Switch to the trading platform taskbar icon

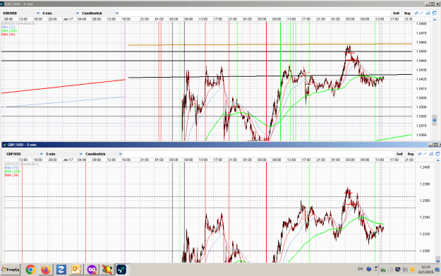(x=121, y=270)
